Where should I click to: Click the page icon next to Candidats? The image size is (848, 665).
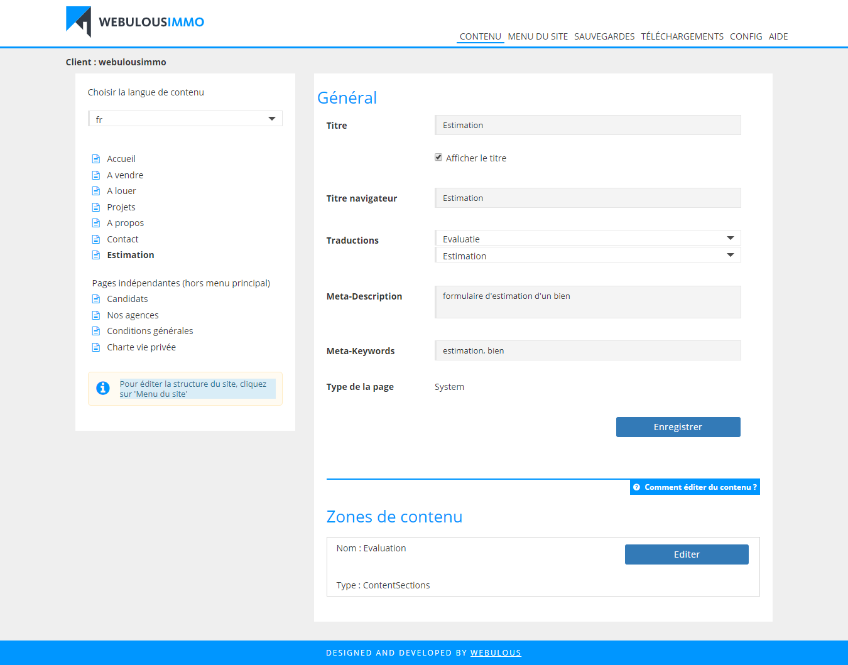pos(96,299)
